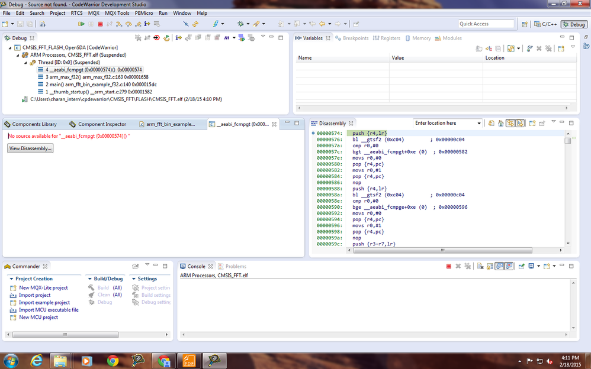Switch to the Problems tab

tap(232, 266)
